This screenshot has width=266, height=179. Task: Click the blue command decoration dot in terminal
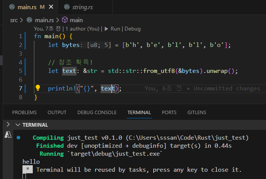tap(18, 137)
